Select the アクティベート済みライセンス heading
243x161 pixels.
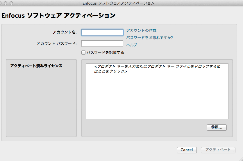[x=36, y=66]
